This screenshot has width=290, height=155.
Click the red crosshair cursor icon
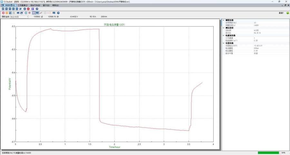tap(30, 13)
